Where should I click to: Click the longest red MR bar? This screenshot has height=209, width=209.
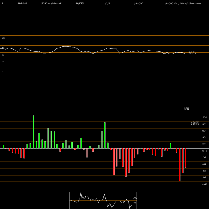pyautogui.click(x=179, y=165)
